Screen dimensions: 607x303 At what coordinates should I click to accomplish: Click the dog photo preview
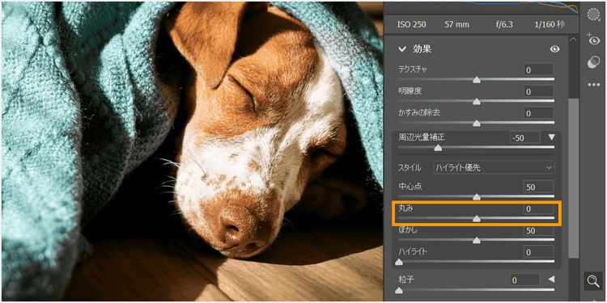(192, 152)
